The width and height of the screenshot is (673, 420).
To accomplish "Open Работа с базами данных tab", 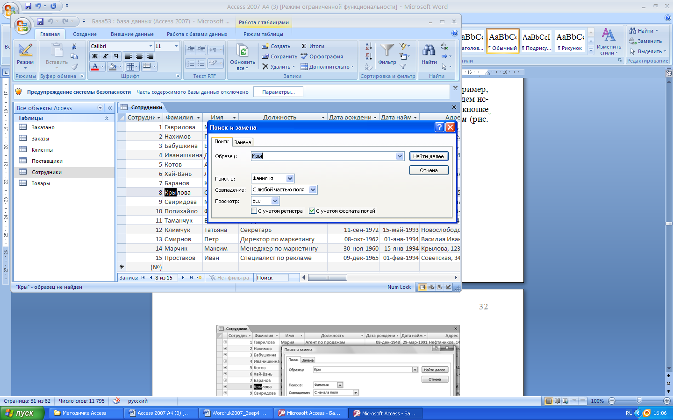I will 197,34.
